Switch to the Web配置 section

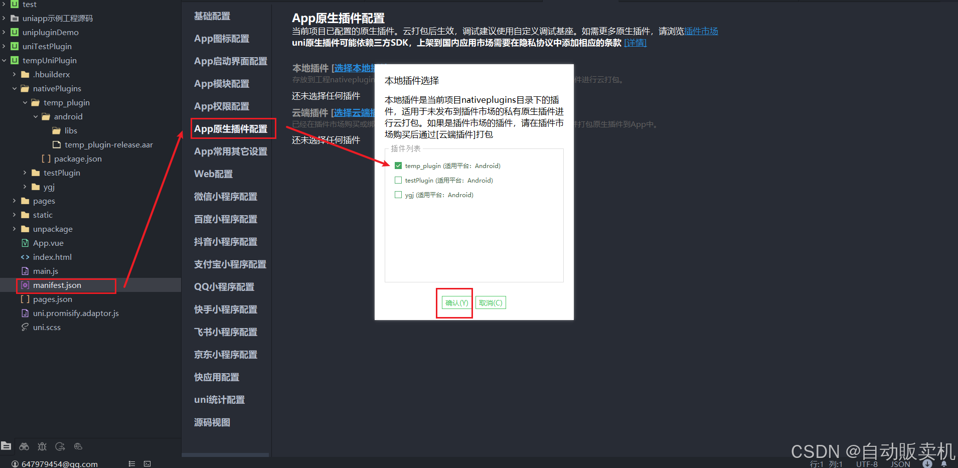[213, 174]
